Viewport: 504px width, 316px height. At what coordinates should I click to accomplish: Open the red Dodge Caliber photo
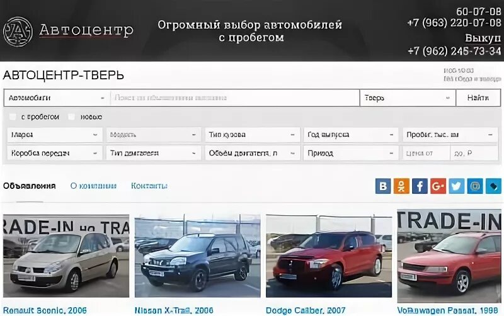(x=329, y=256)
